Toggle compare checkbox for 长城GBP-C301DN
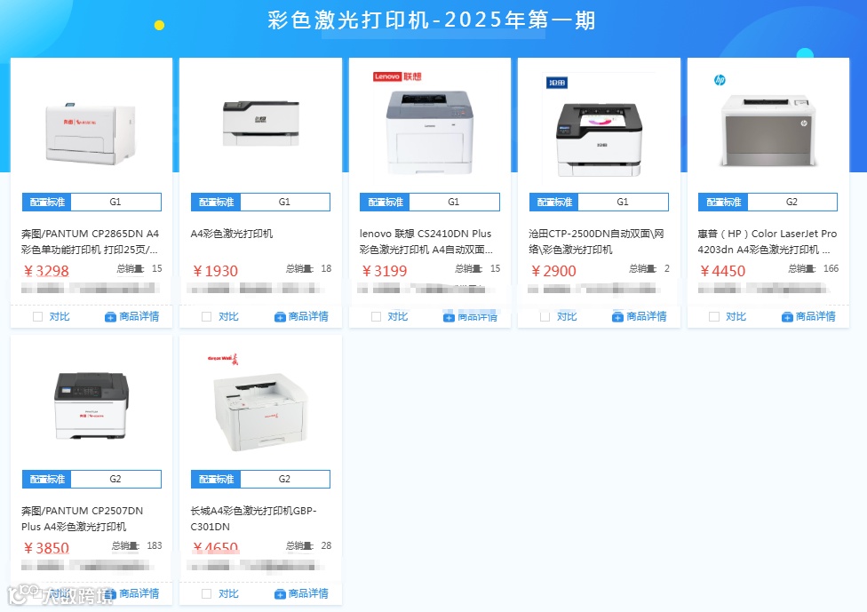This screenshot has width=867, height=612. click(206, 593)
